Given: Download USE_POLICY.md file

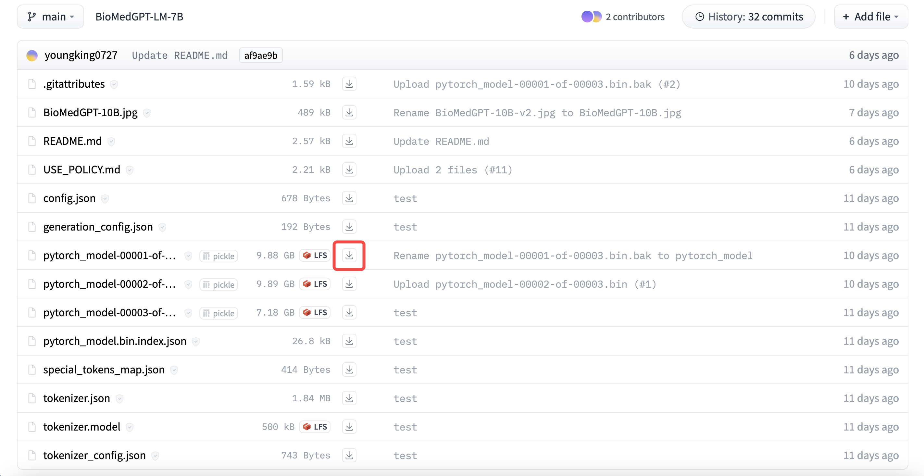Looking at the screenshot, I should coord(349,170).
